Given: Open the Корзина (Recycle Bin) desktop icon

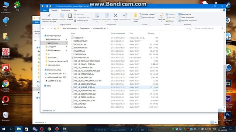Looking at the screenshot, I should 6,116.
